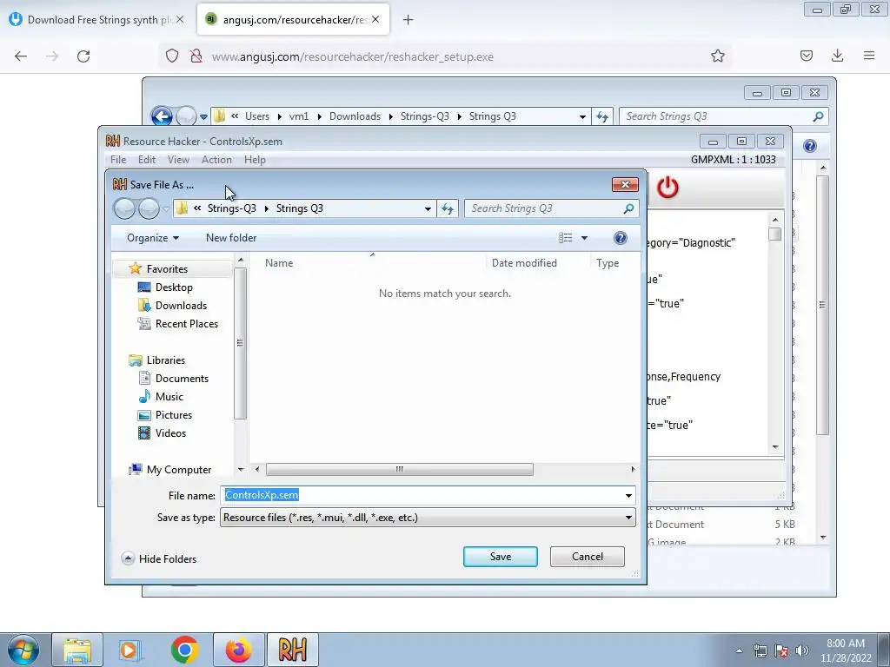The height and width of the screenshot is (667, 890).
Task: Click the volume speaker tray icon
Action: [801, 650]
